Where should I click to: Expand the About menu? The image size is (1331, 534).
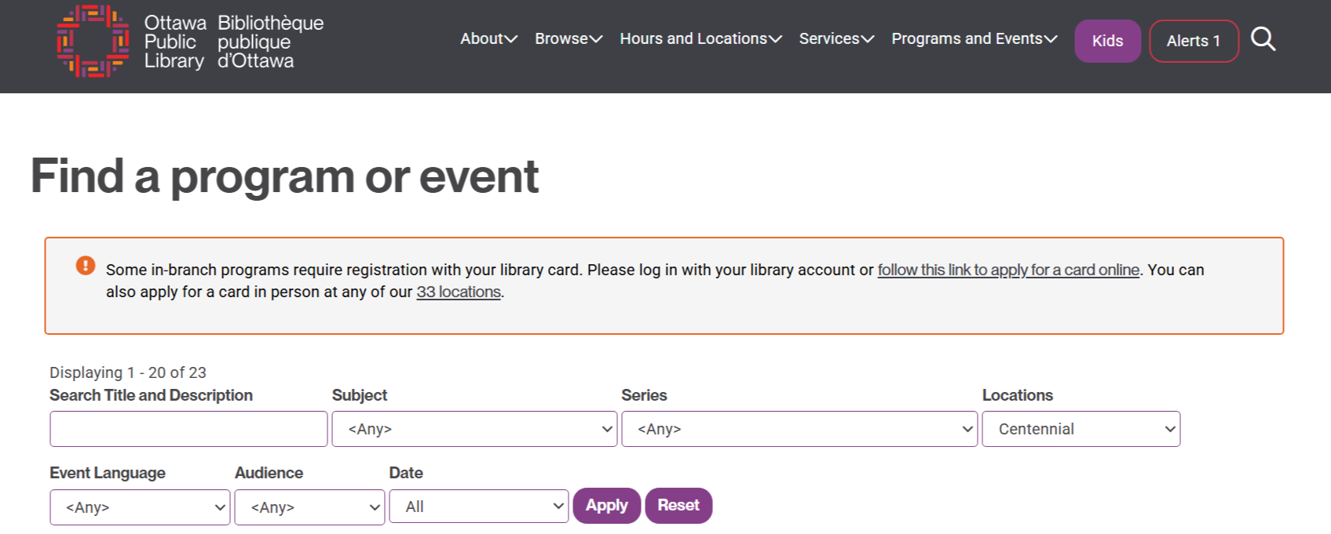click(x=488, y=39)
